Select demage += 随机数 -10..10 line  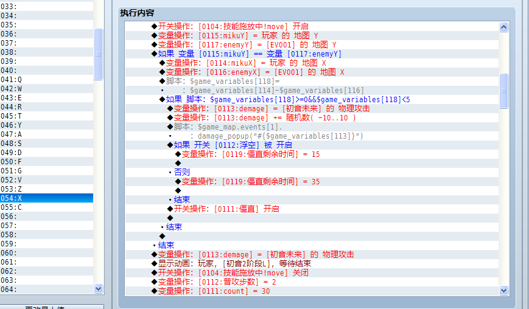click(x=312, y=117)
